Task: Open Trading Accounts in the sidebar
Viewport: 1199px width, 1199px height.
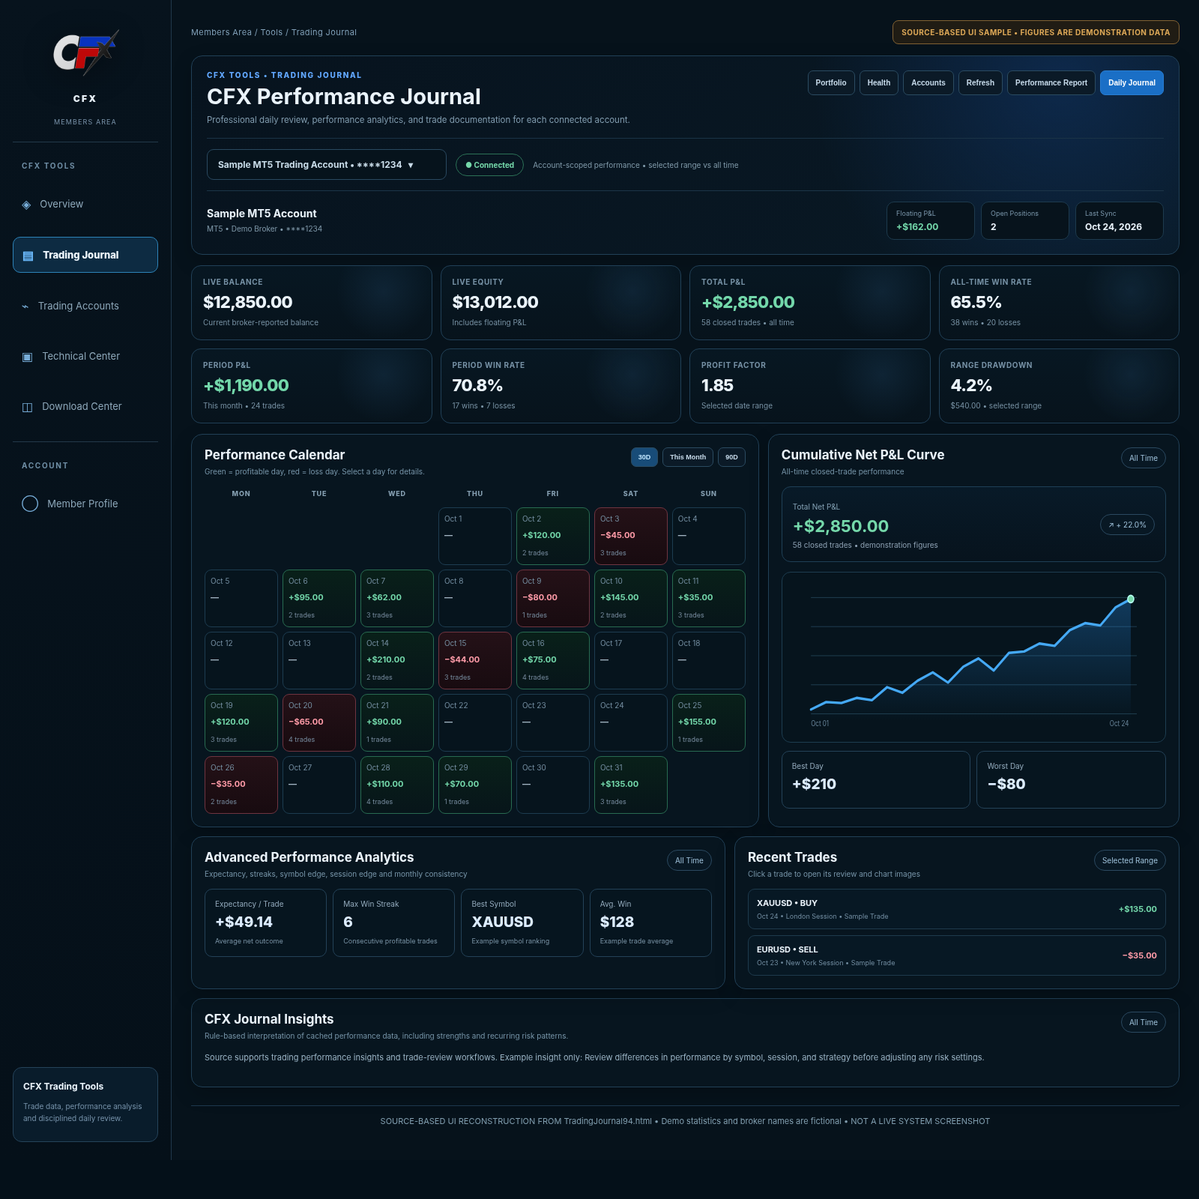Action: pos(85,306)
